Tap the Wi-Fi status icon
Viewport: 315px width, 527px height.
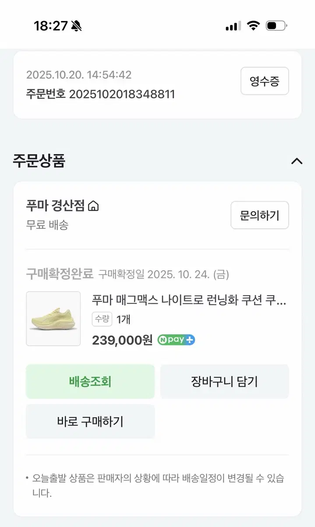point(253,26)
